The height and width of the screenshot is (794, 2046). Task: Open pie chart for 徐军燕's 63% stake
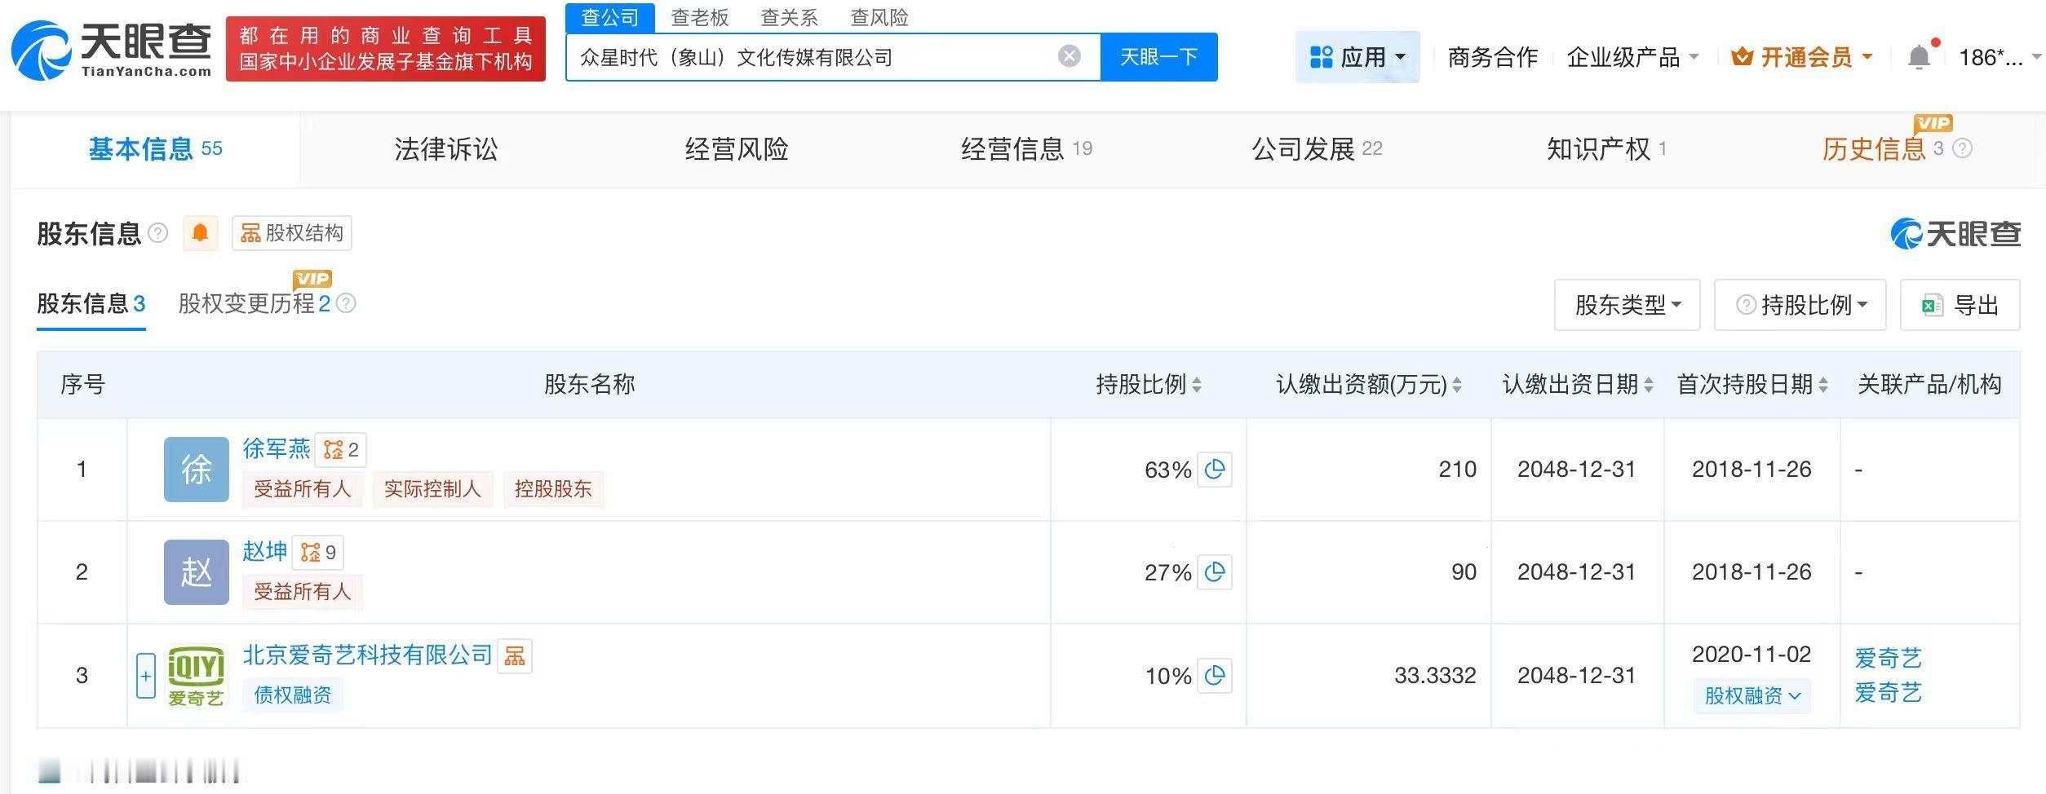tap(1214, 470)
